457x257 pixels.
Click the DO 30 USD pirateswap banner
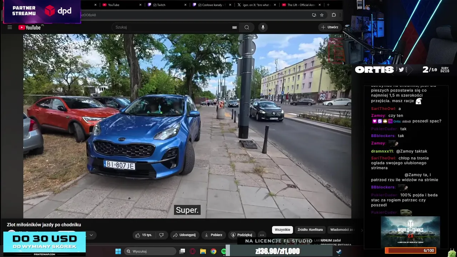[x=45, y=244]
